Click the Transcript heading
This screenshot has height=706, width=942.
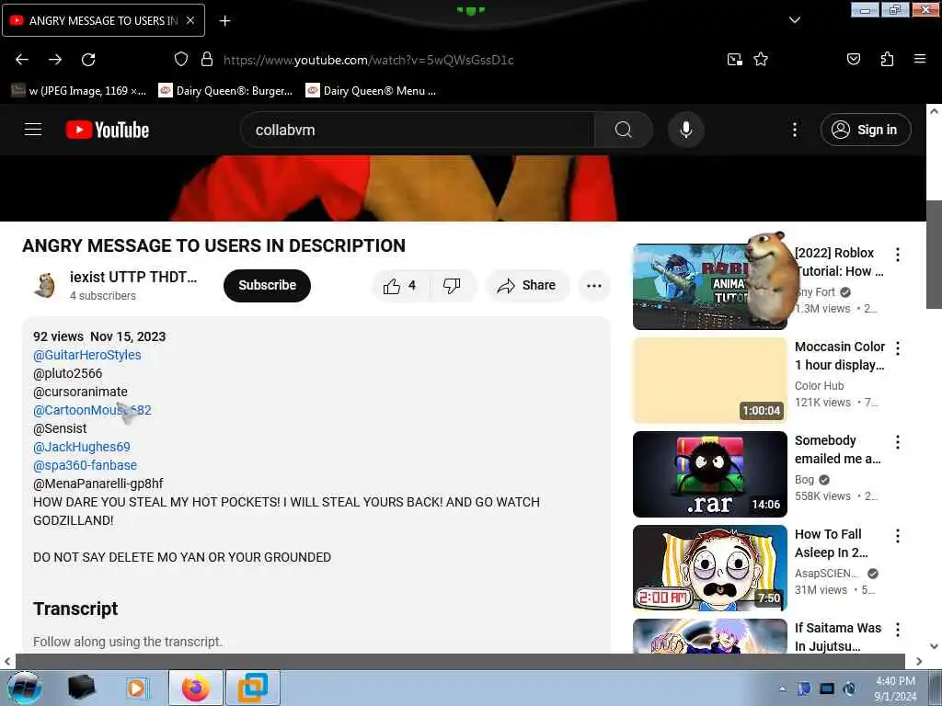click(75, 609)
